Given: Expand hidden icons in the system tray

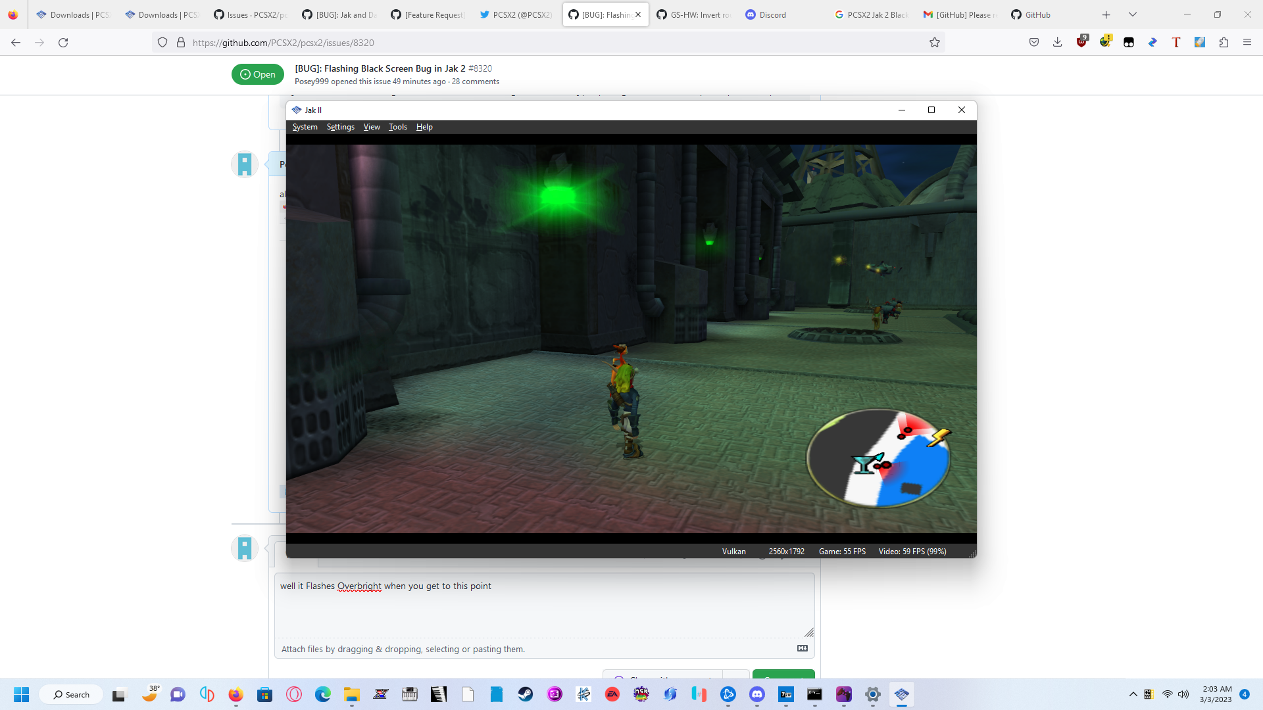Looking at the screenshot, I should point(1133,694).
